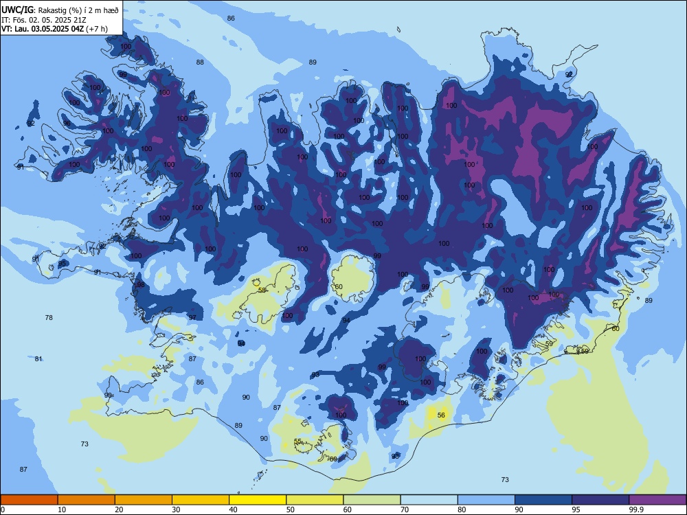Click the 70–80 lightest blue legend swatch
The height and width of the screenshot is (515, 687).
[x=429, y=500]
